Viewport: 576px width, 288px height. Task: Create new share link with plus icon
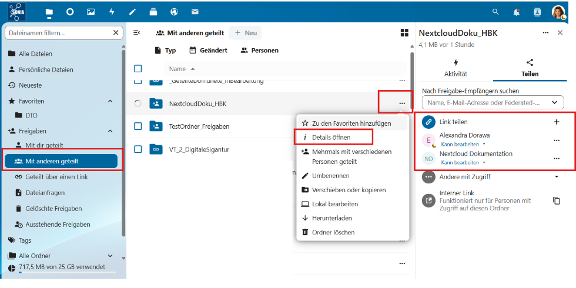coord(556,122)
